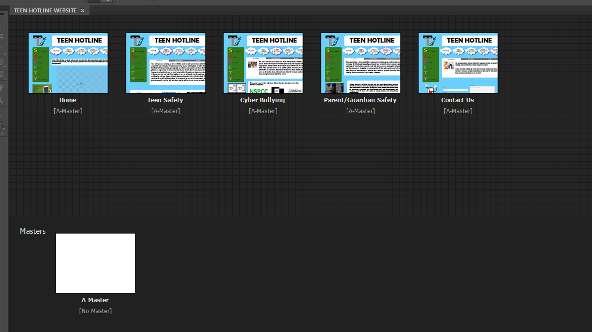The image size is (592, 332).
Task: Click the Home page name label
Action: (68, 100)
